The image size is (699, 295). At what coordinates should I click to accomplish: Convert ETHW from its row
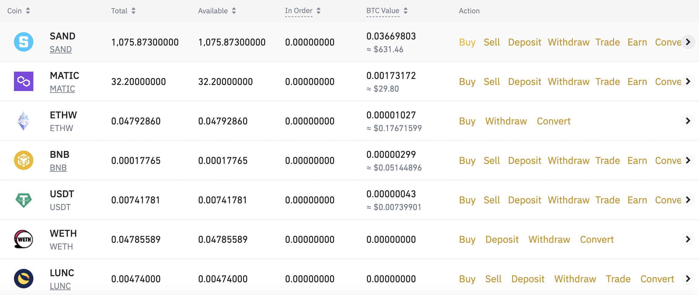tap(554, 121)
